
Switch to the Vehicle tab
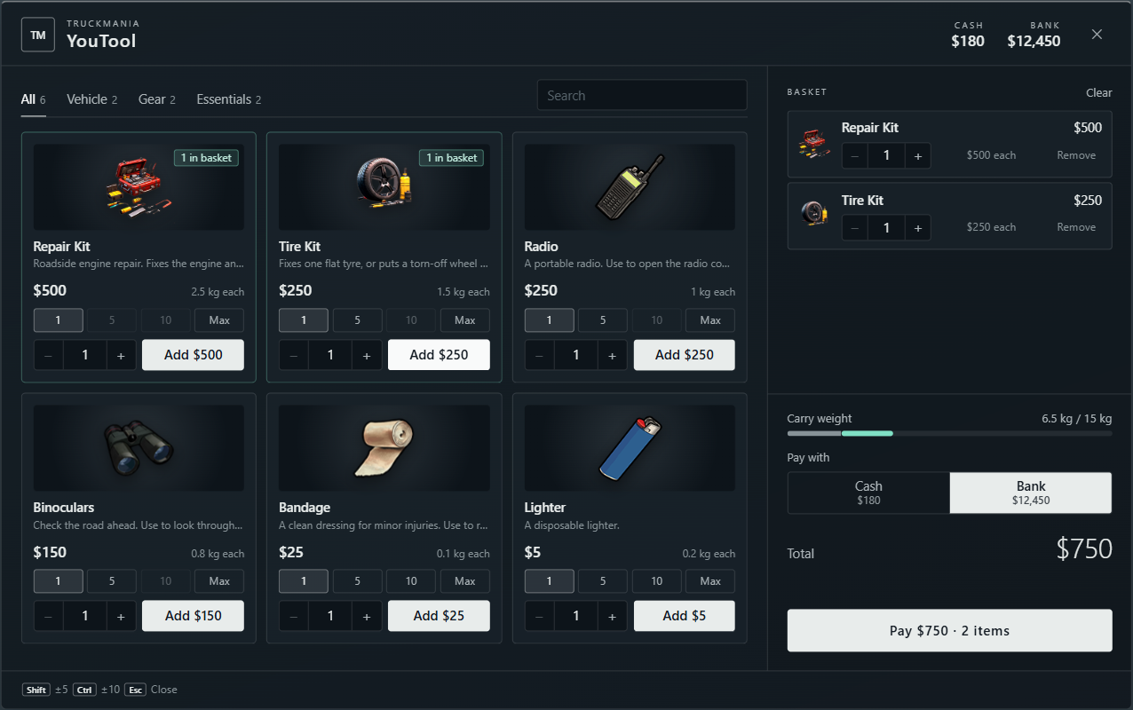(x=92, y=99)
